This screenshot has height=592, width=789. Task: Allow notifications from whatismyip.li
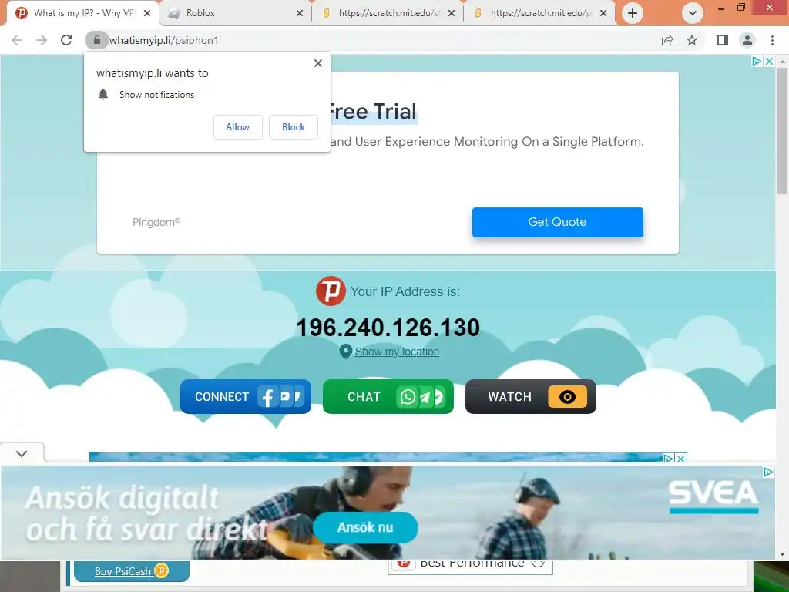(x=237, y=127)
